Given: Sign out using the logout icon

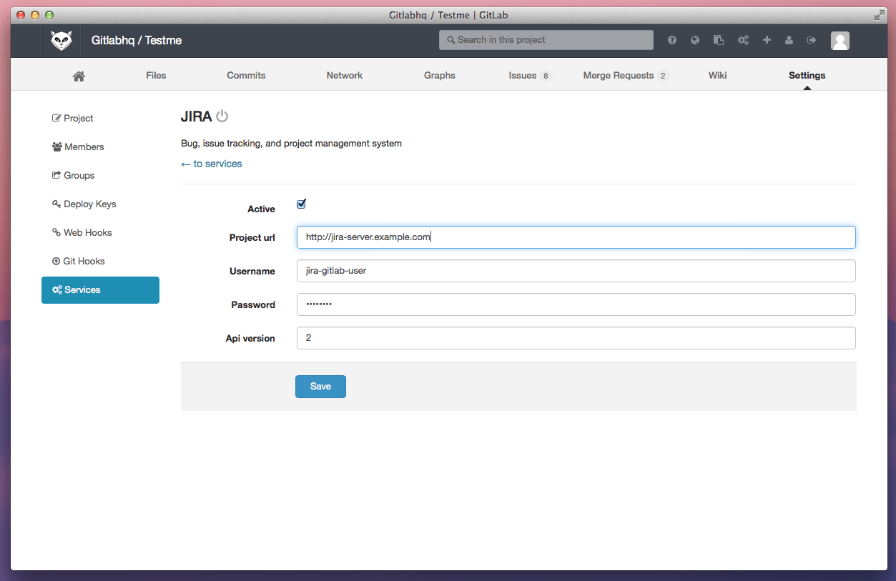Looking at the screenshot, I should coord(812,40).
